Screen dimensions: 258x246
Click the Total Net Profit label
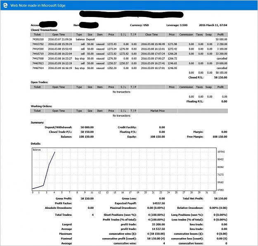pyautogui.click(x=193, y=198)
